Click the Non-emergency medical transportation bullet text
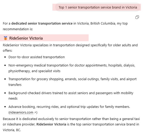 pos(72,68)
